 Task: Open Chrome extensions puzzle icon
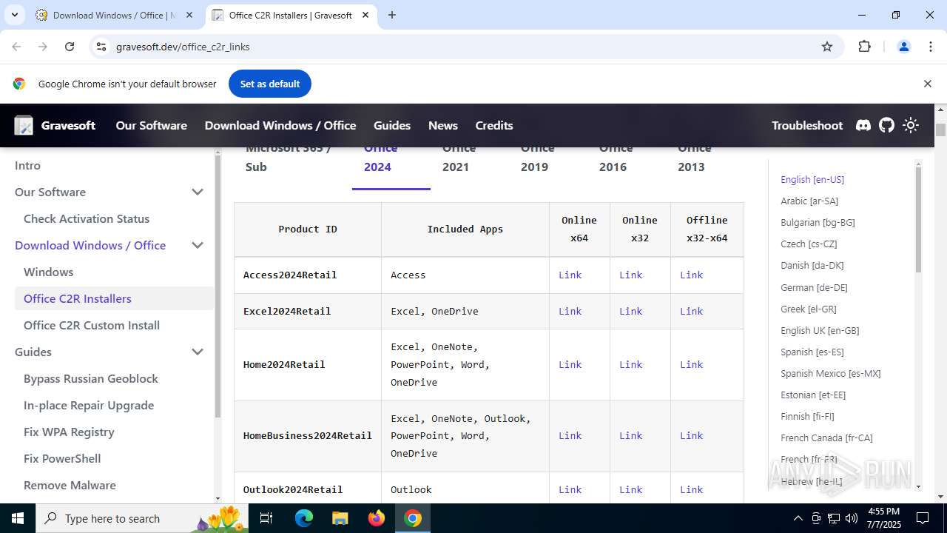pos(864,47)
